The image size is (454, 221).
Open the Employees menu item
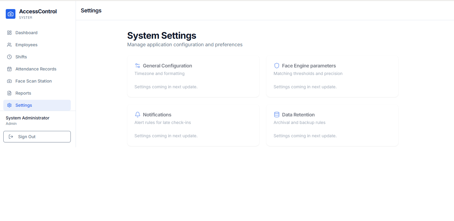click(26, 45)
